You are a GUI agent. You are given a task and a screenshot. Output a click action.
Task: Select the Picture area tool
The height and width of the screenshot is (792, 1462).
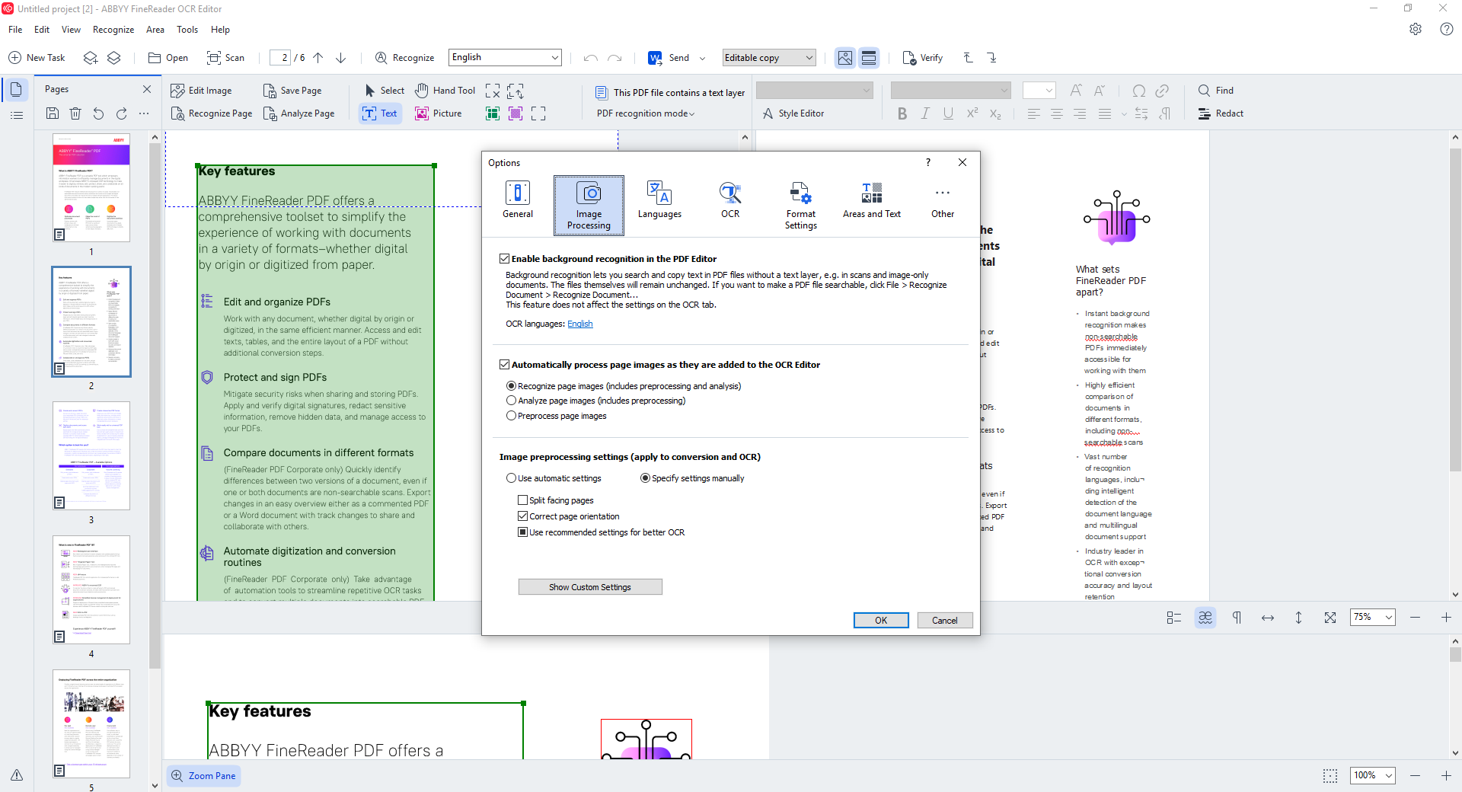click(439, 113)
